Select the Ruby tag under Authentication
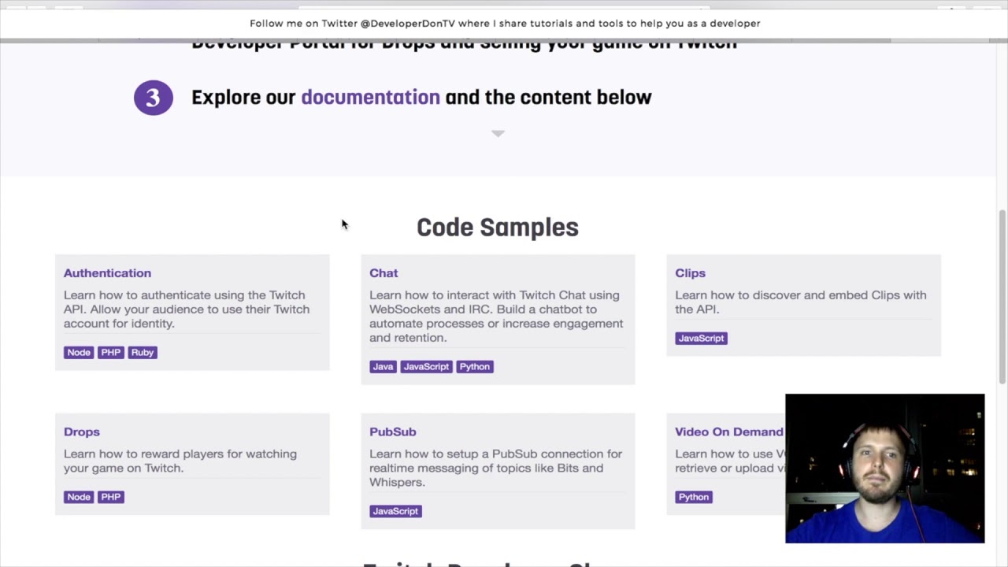Screen dimensions: 1008x567 tap(143, 353)
